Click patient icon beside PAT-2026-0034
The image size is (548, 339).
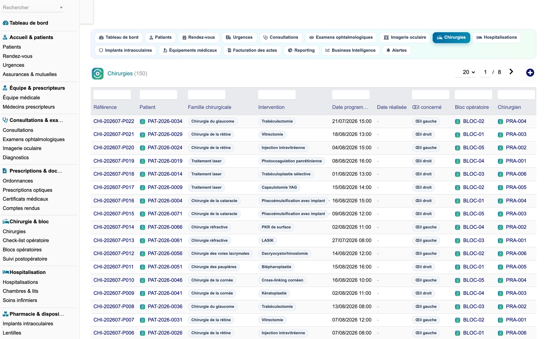point(142,122)
